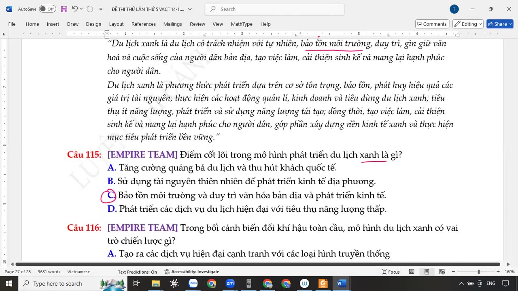Screen dimensions: 518x291
Task: Go to the Layout tab
Action: [117, 24]
